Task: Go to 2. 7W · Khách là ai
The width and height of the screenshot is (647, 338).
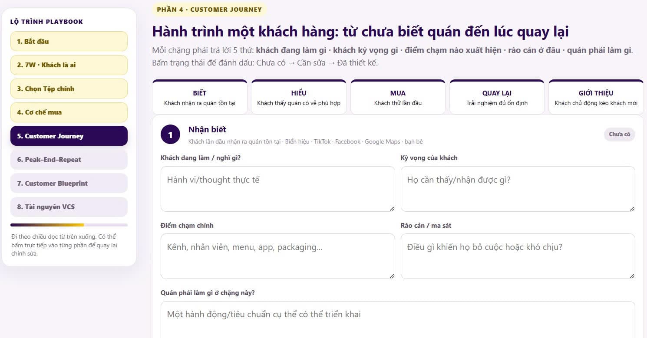Action: (69, 65)
